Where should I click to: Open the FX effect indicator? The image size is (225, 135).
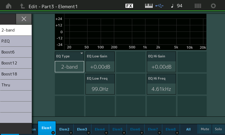click(129, 6)
